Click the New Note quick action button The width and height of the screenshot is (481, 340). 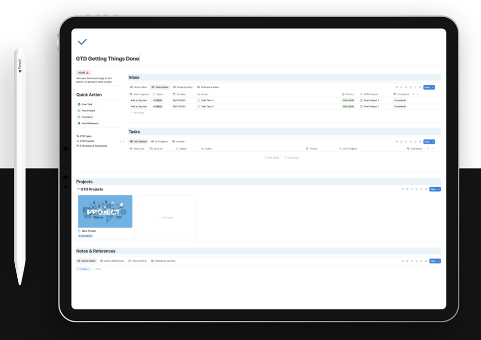click(85, 117)
